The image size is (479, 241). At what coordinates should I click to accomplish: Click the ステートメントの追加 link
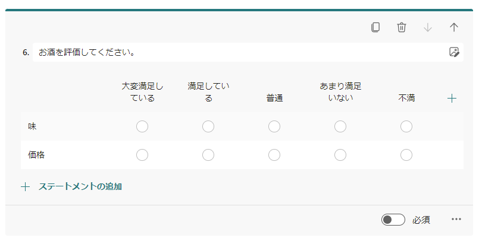(x=80, y=186)
